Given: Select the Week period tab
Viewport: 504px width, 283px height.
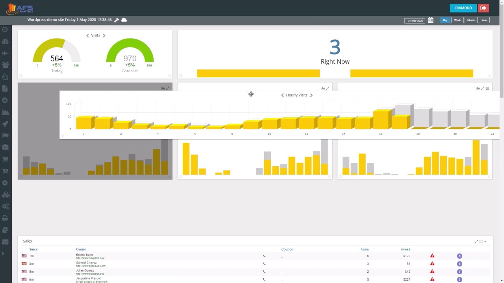Looking at the screenshot, I should pyautogui.click(x=457, y=20).
